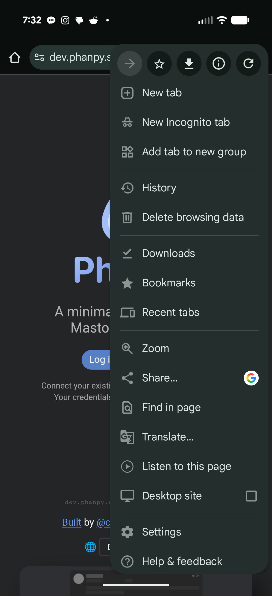This screenshot has width=272, height=596.
Task: Click the Built hyperlink
Action: [72, 522]
